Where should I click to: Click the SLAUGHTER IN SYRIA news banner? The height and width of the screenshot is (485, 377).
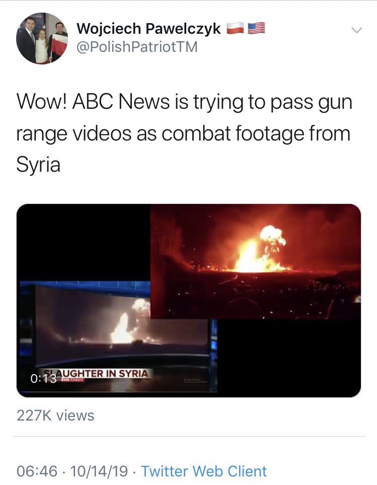pos(97,373)
